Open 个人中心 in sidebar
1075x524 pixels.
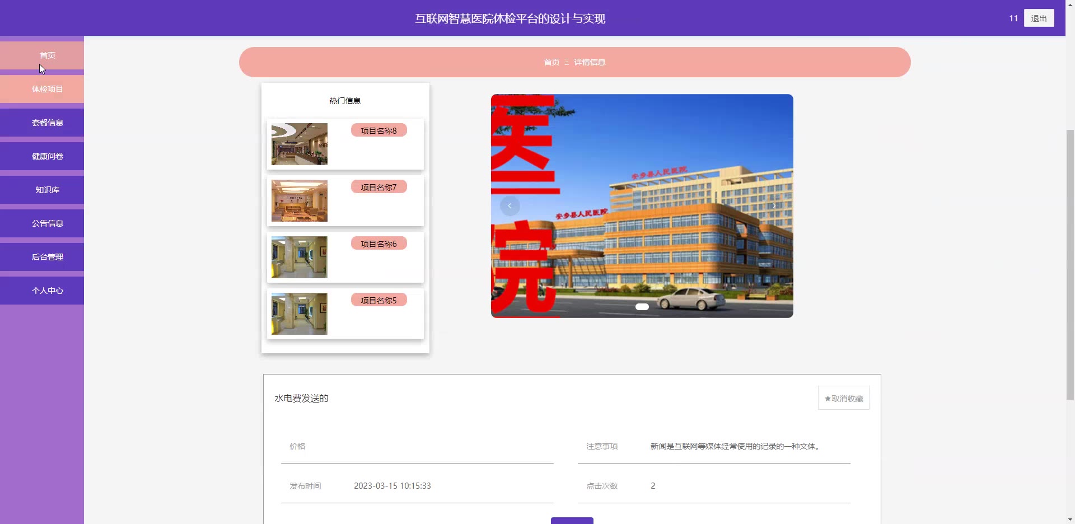pos(42,291)
